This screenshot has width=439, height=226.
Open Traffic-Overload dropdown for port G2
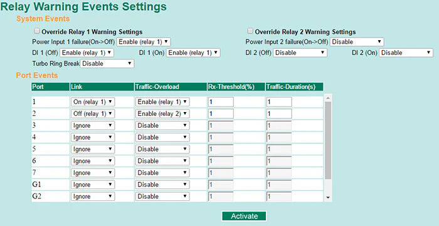pos(162,197)
